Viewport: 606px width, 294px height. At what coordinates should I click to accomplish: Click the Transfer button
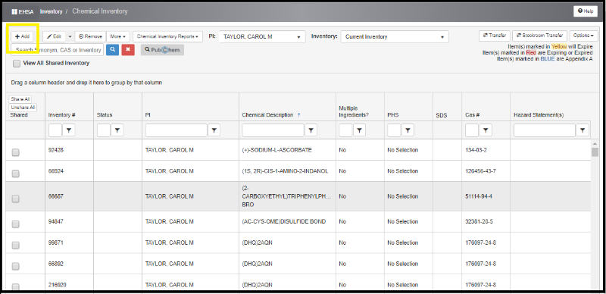pos(495,35)
